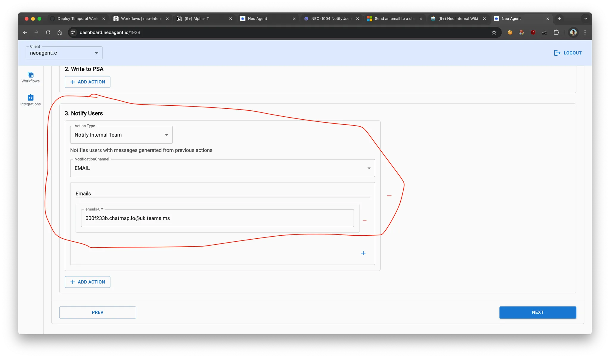
Task: Click NEXT to proceed in workflow
Action: point(537,312)
